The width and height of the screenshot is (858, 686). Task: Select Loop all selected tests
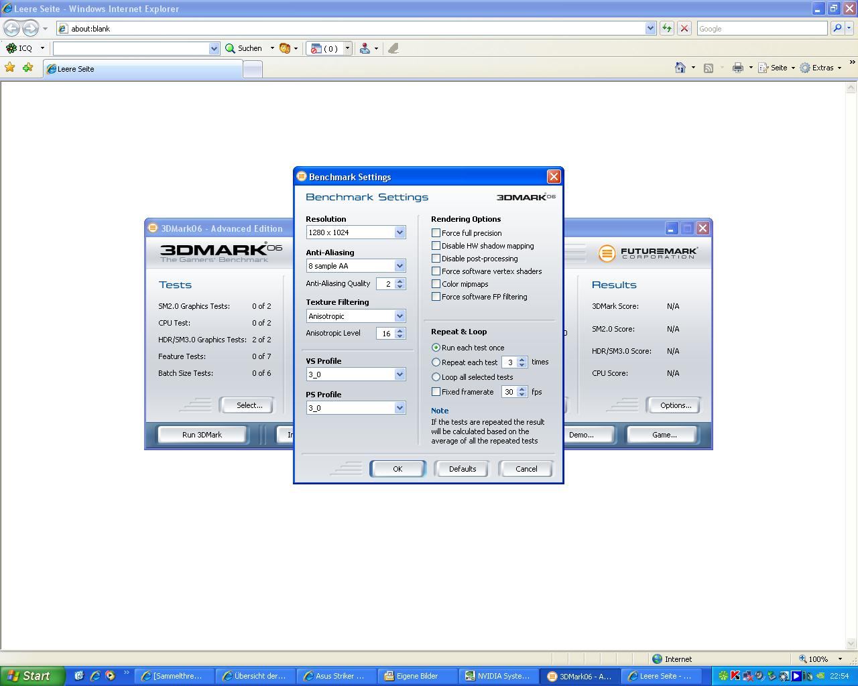pyautogui.click(x=436, y=376)
